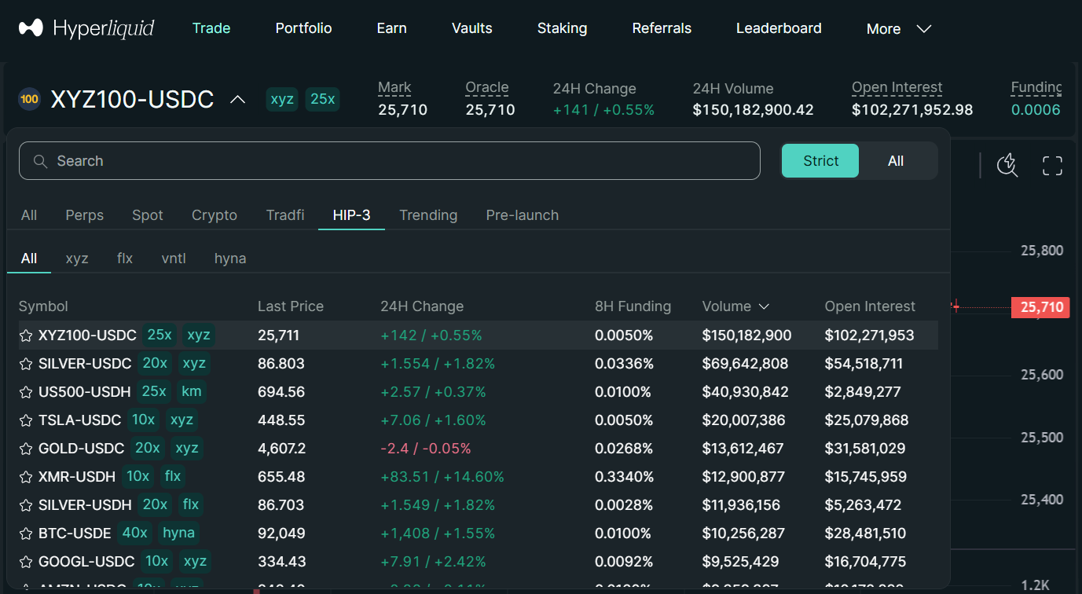Filter by vntl deployer
Image resolution: width=1082 pixels, height=594 pixels.
pyautogui.click(x=174, y=258)
